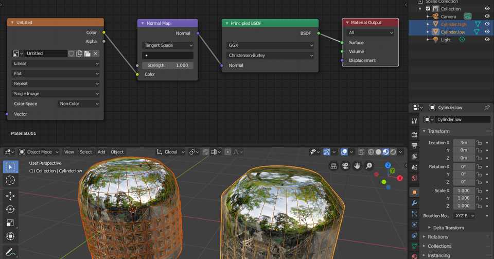
Task: Click new image duplicate icon in Untitled node
Action: [x=79, y=54]
